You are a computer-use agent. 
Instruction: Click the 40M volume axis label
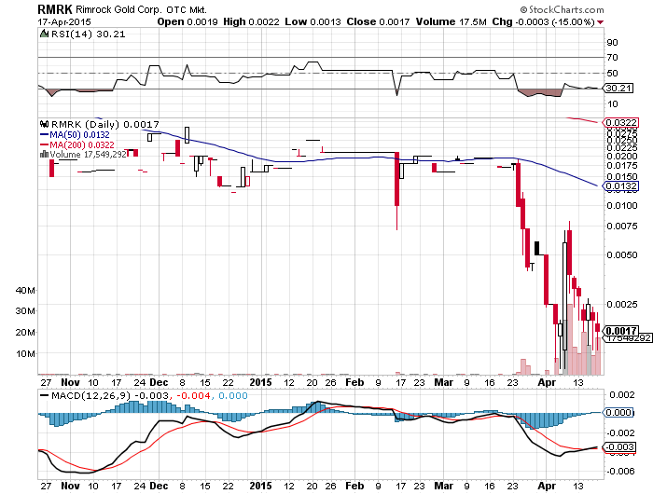point(25,291)
